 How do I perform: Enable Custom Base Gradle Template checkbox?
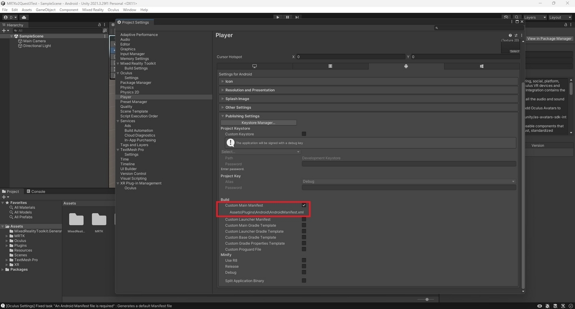pos(304,238)
